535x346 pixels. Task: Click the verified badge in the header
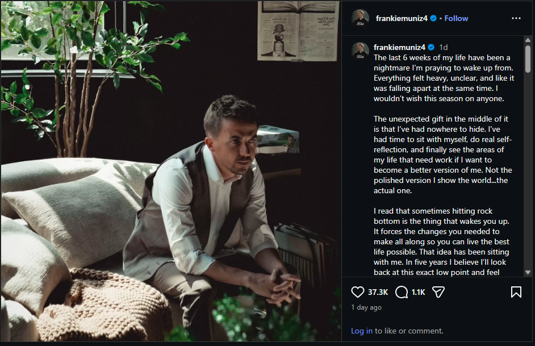point(433,18)
